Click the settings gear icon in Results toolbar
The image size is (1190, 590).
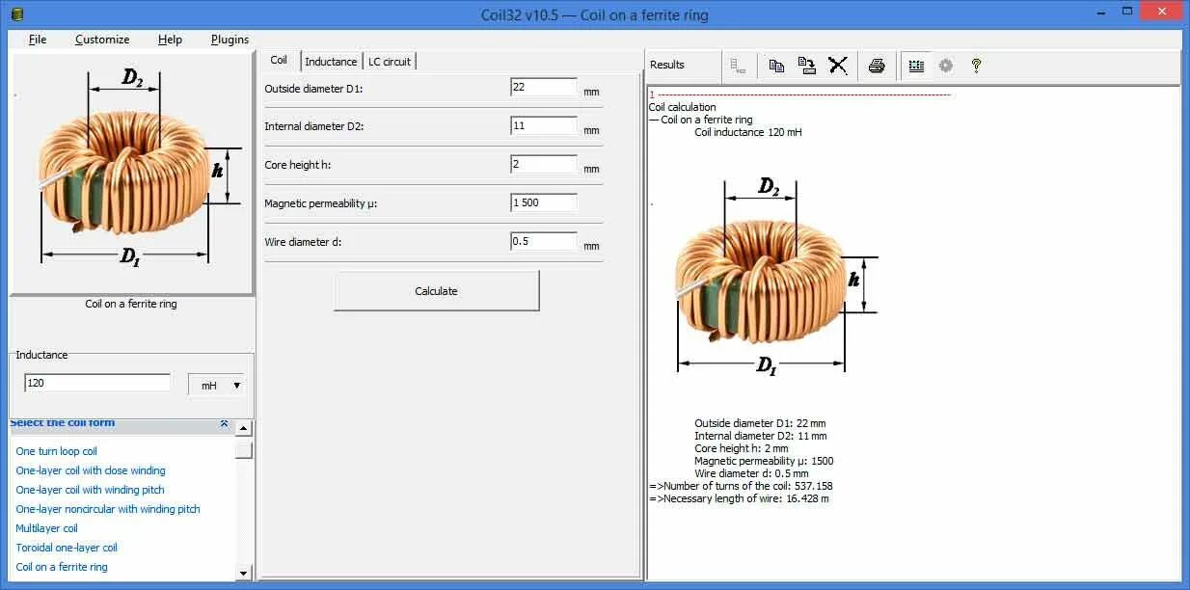click(x=946, y=66)
